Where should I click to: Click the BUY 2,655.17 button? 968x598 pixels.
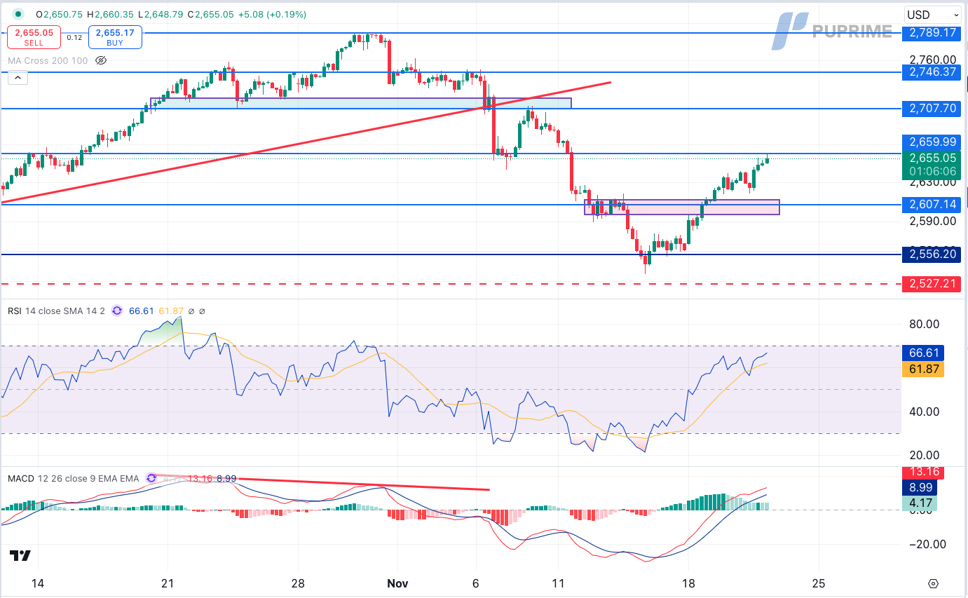(115, 37)
